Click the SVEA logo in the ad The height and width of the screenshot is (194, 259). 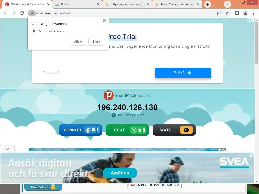coord(234,162)
